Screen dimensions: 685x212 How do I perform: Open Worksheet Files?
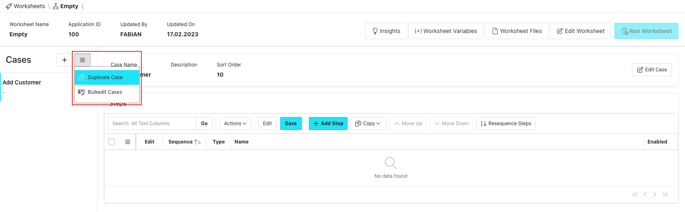click(517, 31)
